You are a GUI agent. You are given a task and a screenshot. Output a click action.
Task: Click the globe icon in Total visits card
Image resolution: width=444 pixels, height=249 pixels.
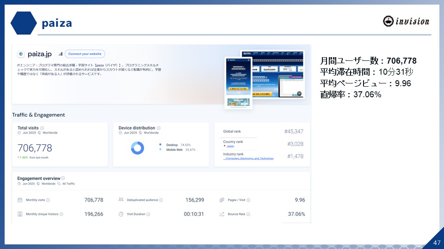39,133
